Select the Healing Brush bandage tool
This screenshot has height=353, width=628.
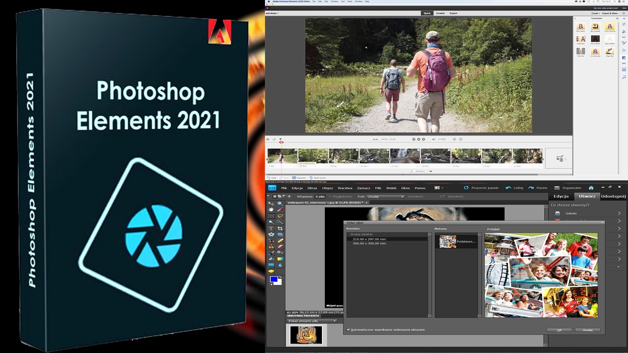280,241
